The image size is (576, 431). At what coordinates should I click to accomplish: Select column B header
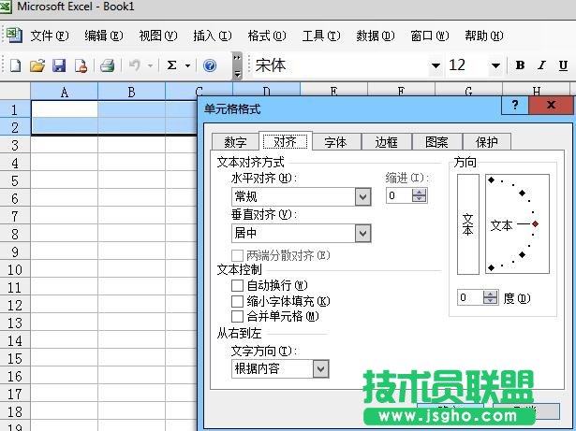(x=131, y=92)
